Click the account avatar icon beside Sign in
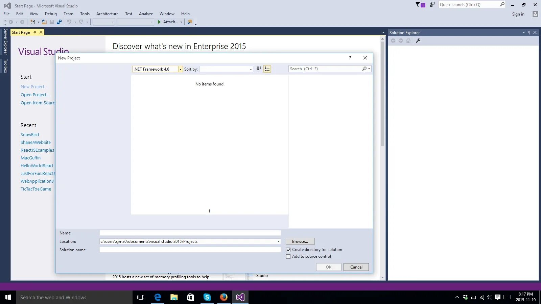The width and height of the screenshot is (541, 304). 535,14
